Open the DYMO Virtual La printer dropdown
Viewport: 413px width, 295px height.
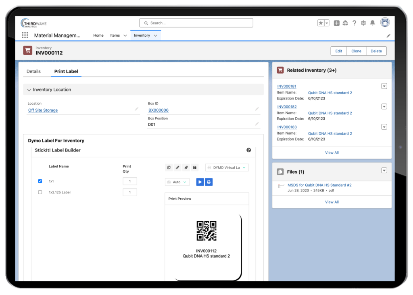tap(227, 167)
